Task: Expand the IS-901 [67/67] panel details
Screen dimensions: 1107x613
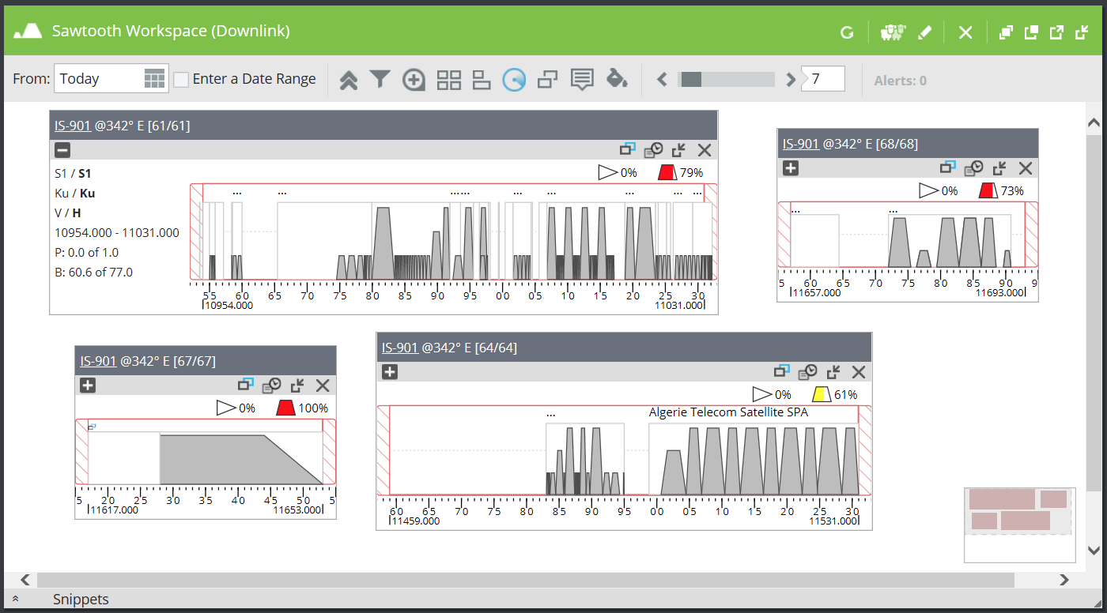Action: pyautogui.click(x=88, y=385)
